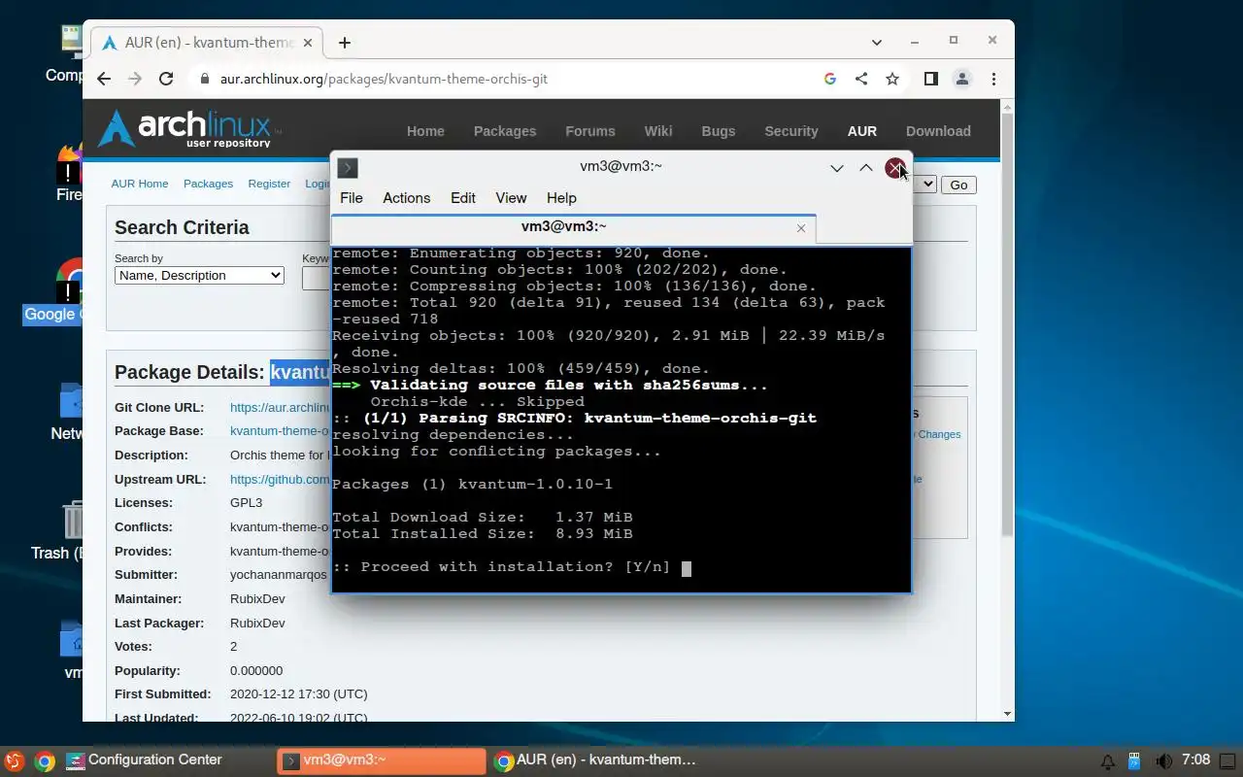Click terminal prompt Proceed with installation
Viewport: 1243px width, 777px height.
501,567
